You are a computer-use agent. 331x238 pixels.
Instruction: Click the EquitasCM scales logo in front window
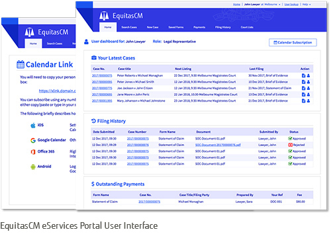click(x=104, y=16)
